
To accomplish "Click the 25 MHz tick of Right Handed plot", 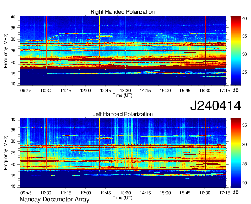I will click(13, 51).
